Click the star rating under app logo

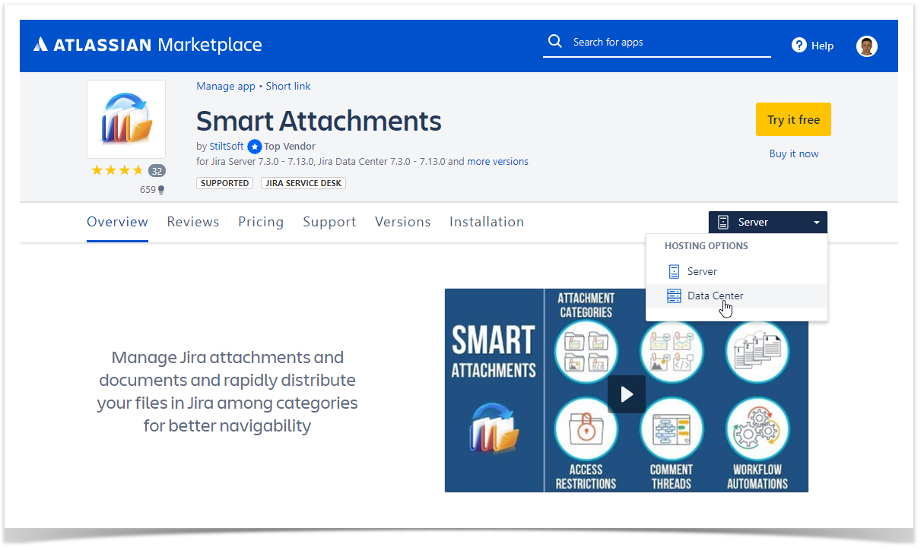[116, 170]
